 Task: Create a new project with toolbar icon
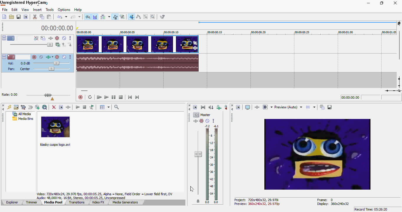tap(4, 17)
